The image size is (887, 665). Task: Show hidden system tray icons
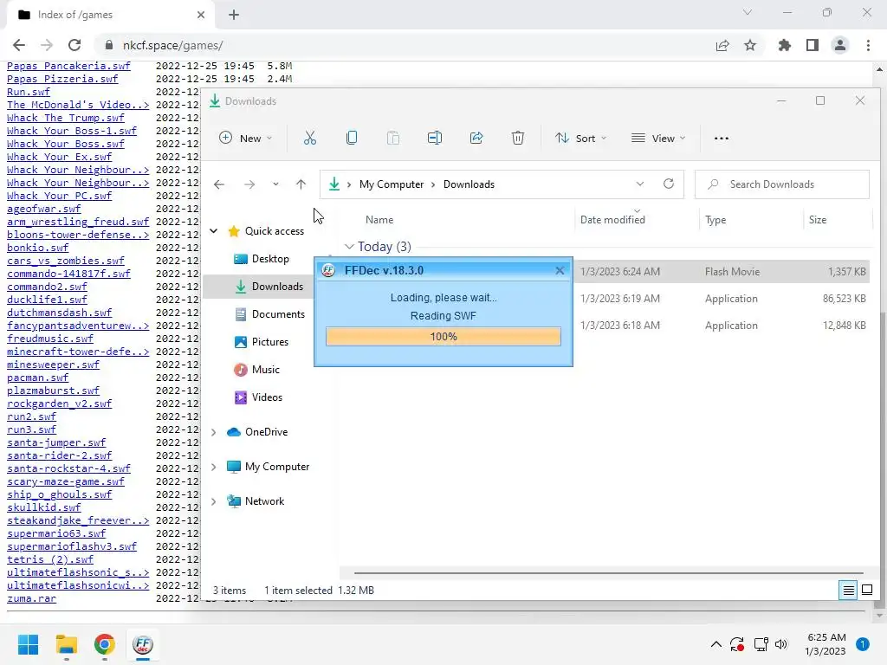coord(715,644)
